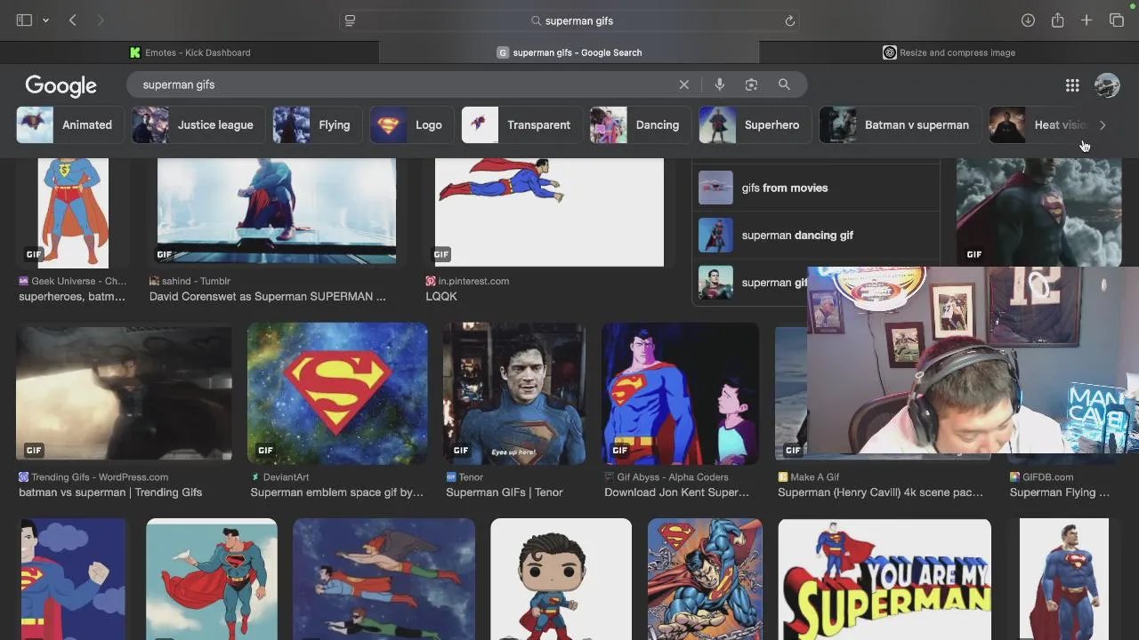Add a new tab with plus icon
This screenshot has height=640, width=1139.
pos(1086,20)
